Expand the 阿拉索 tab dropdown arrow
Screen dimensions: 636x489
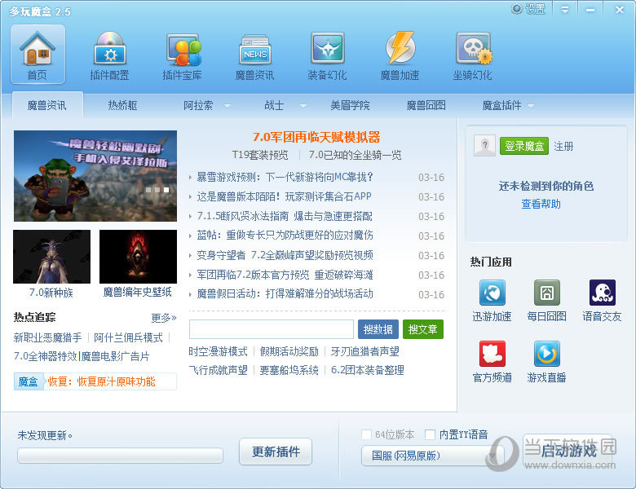(227, 106)
